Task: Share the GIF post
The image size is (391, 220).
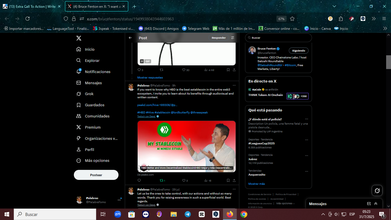Action: pyautogui.click(x=234, y=70)
